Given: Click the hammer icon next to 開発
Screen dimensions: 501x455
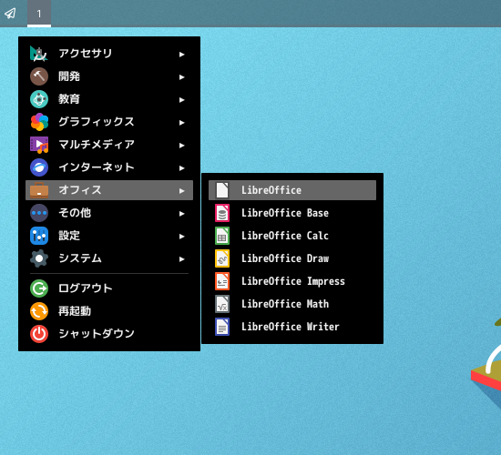Looking at the screenshot, I should coord(39,76).
